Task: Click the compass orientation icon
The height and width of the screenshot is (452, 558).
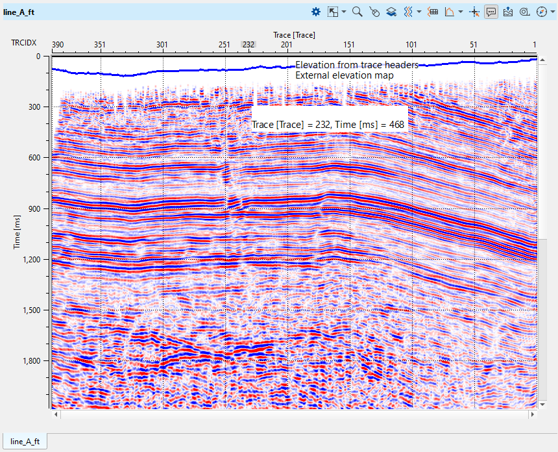Action: (x=541, y=12)
